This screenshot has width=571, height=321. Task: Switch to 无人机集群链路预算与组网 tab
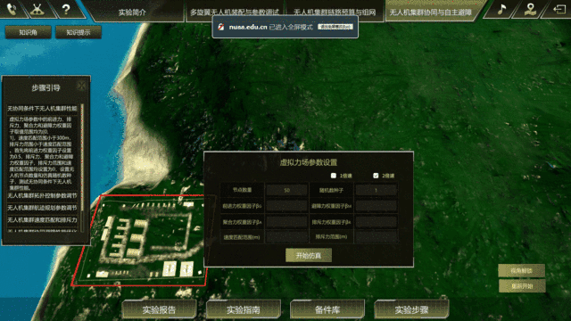(335, 12)
